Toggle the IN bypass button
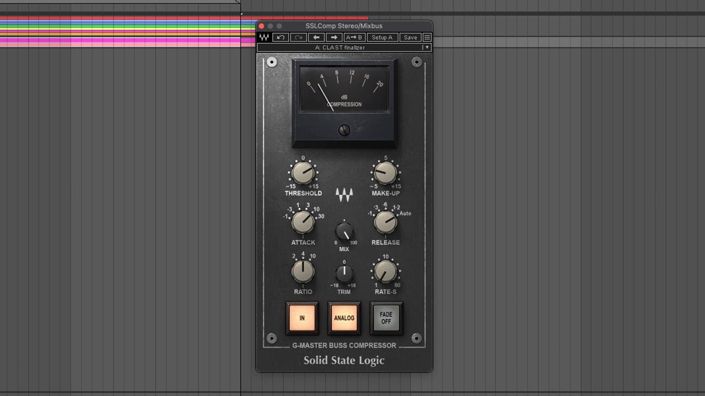This screenshot has width=705, height=396. [x=302, y=318]
